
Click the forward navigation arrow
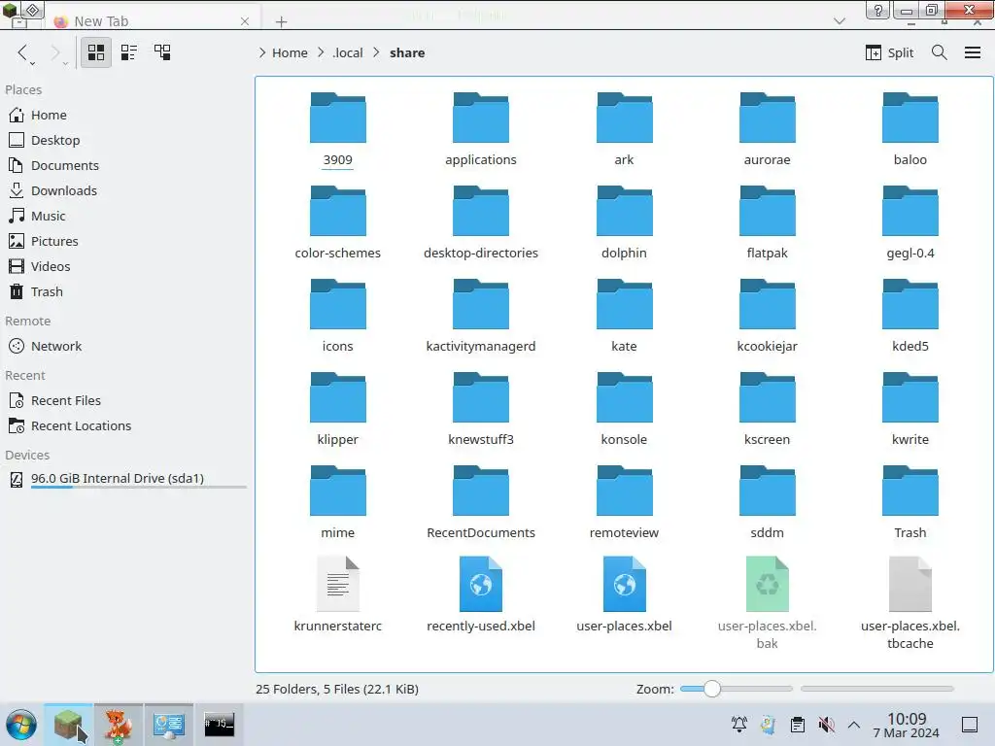(56, 52)
